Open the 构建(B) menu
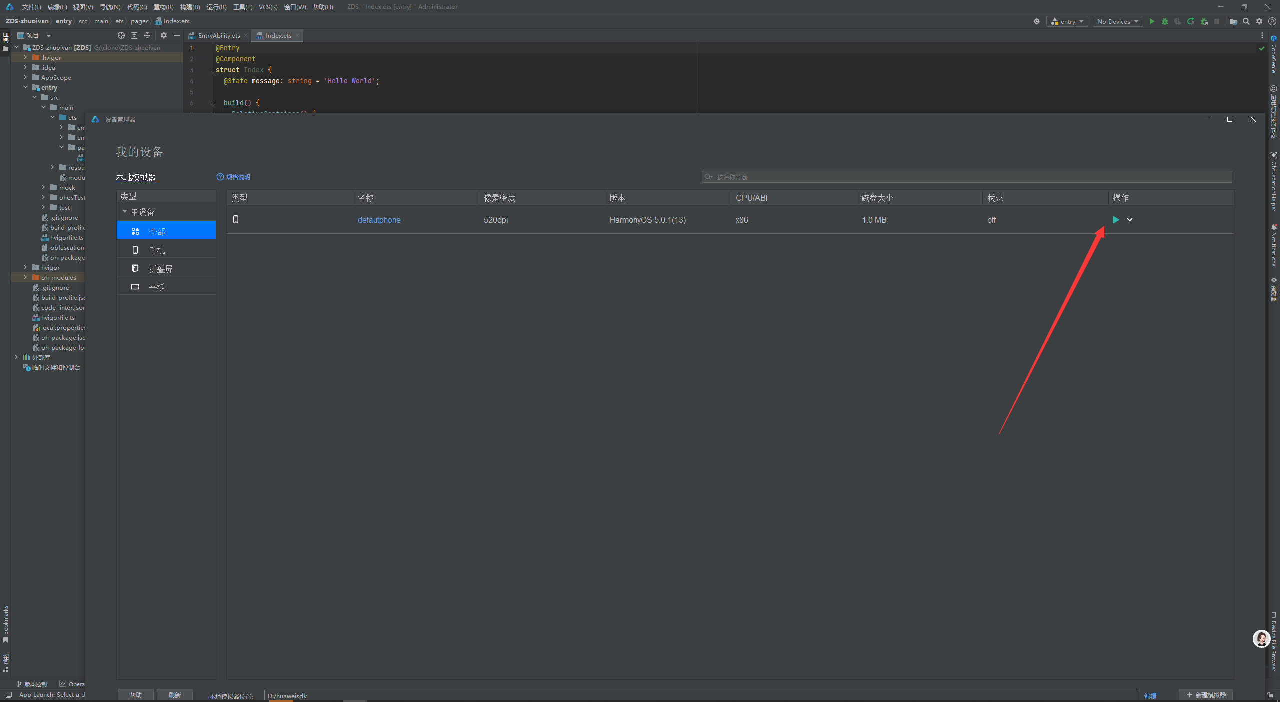The height and width of the screenshot is (702, 1280). pos(190,7)
